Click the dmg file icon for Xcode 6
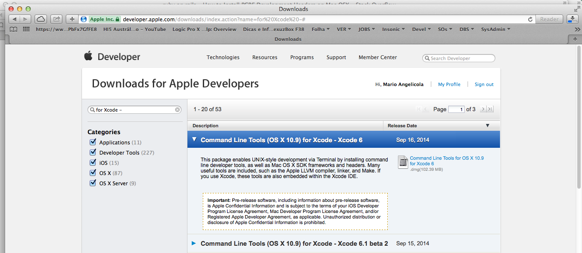The height and width of the screenshot is (253, 582). coord(403,162)
